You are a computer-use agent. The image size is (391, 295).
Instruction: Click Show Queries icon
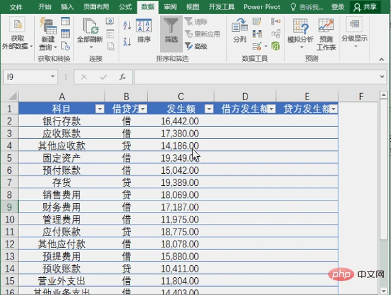[x=65, y=21]
